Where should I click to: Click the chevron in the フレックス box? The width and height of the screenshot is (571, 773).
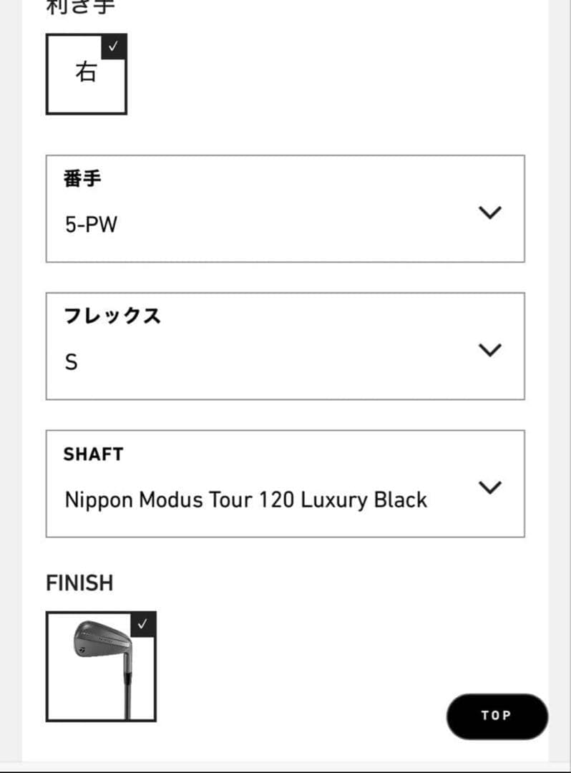pyautogui.click(x=490, y=350)
